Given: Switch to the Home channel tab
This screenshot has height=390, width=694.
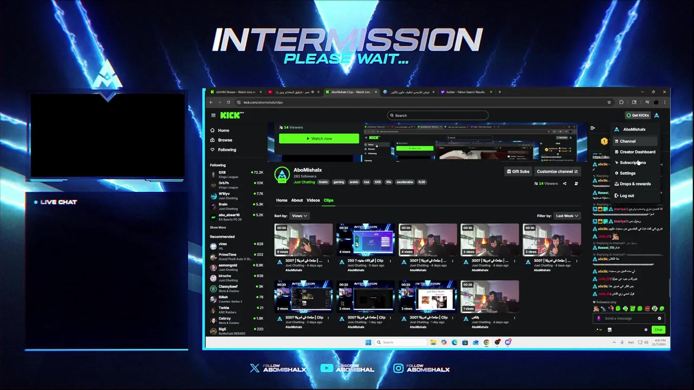Looking at the screenshot, I should point(281,200).
